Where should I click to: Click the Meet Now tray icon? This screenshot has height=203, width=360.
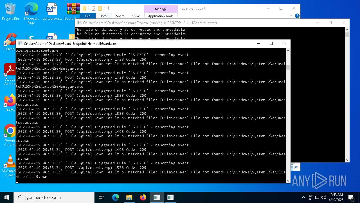point(310,197)
